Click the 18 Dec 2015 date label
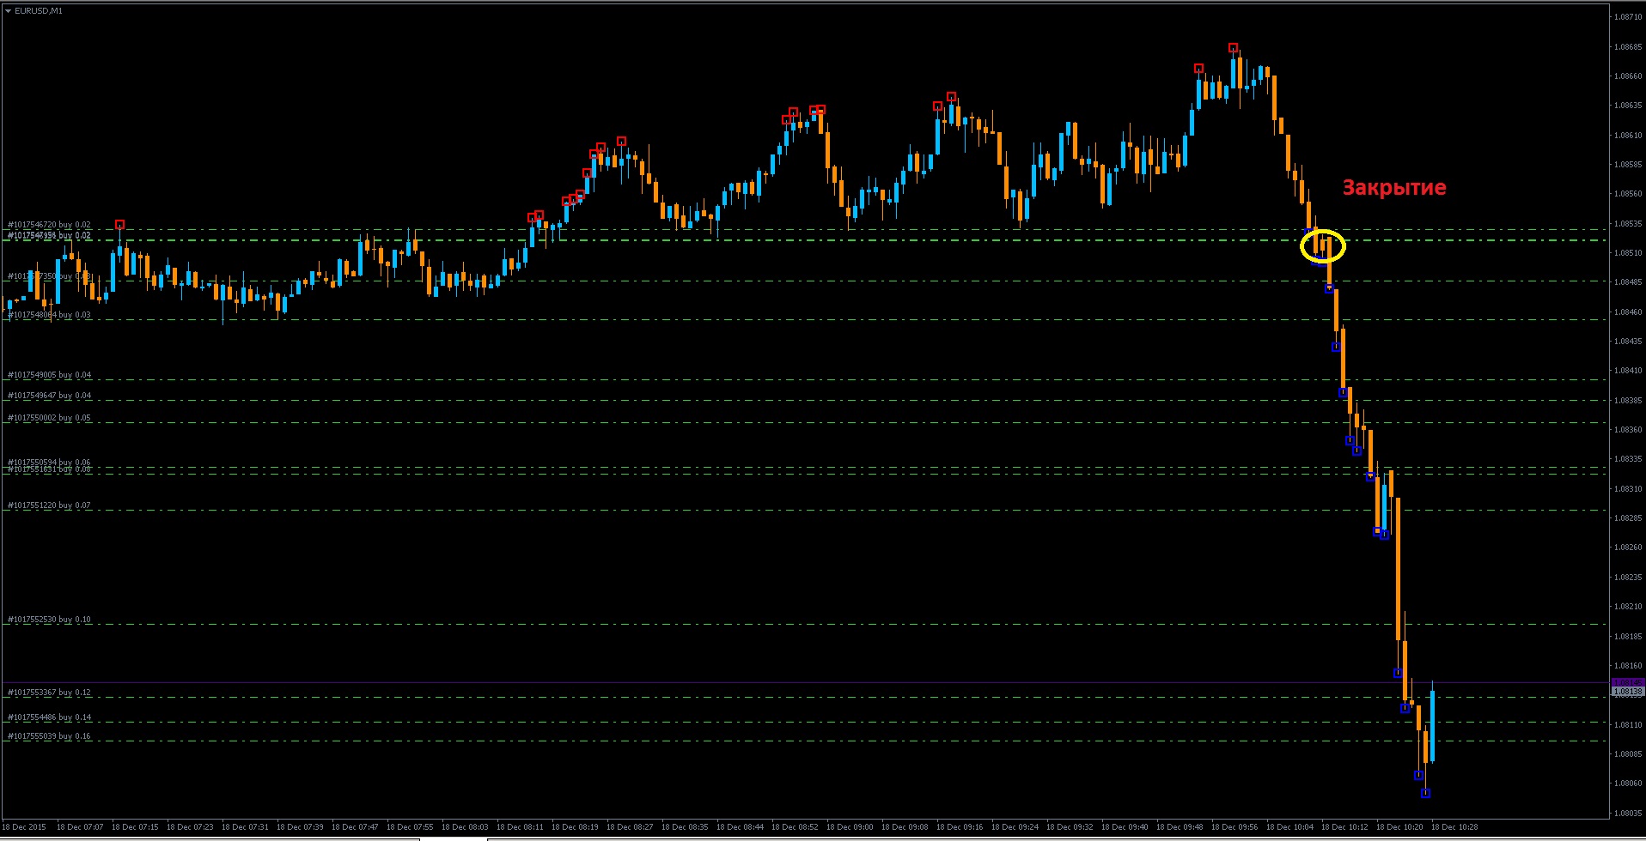 pyautogui.click(x=24, y=828)
